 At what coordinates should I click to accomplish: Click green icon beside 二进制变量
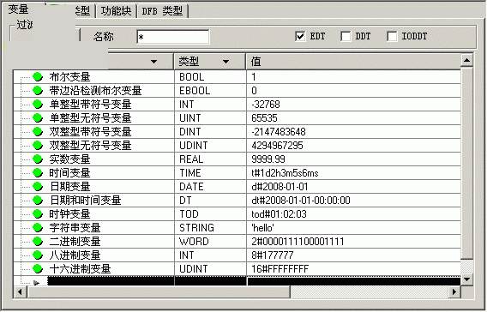(38, 241)
